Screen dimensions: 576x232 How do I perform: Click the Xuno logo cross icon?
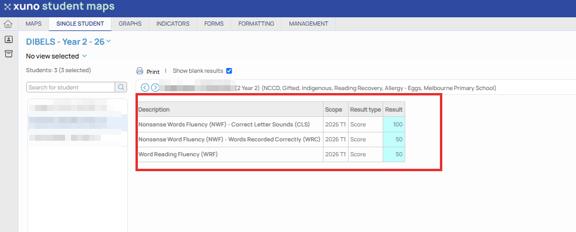pyautogui.click(x=7, y=7)
